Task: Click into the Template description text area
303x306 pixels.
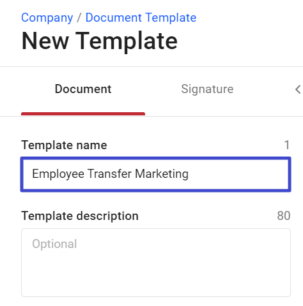Action: click(156, 263)
